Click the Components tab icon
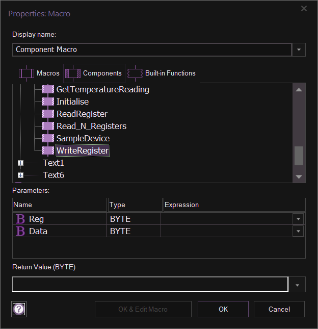 (x=73, y=73)
